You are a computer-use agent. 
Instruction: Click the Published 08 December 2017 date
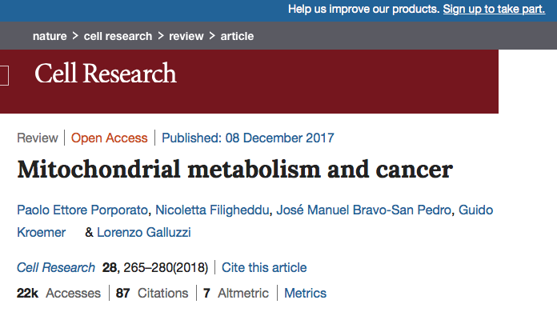click(248, 138)
